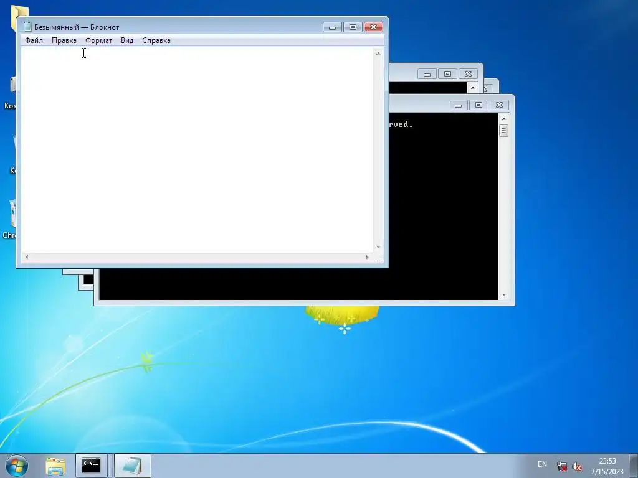This screenshot has height=478, width=638.
Task: Click front command prompt scrollbar up arrow
Action: pos(503,119)
